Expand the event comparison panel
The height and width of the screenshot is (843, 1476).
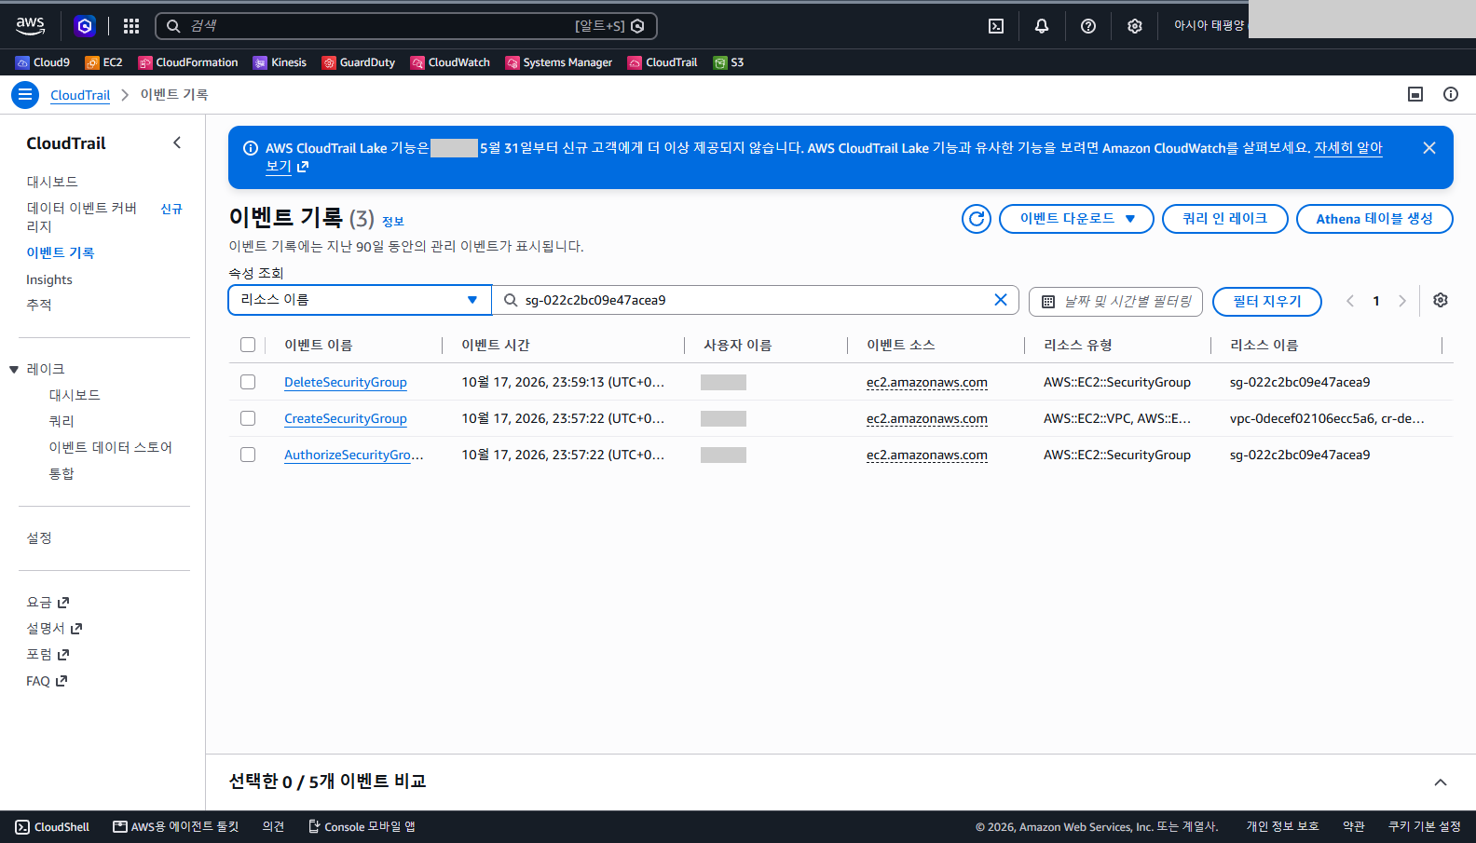tap(1441, 782)
